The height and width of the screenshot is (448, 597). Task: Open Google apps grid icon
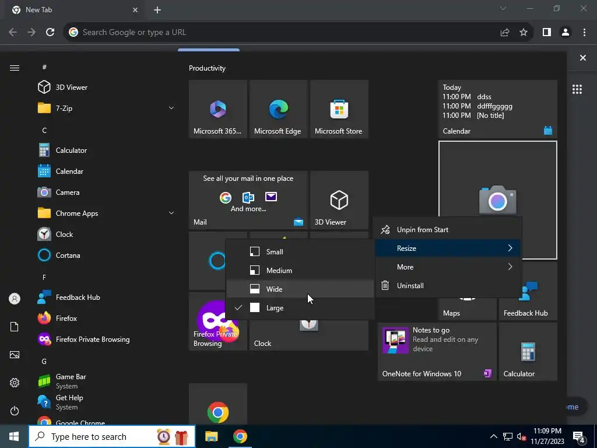577,89
